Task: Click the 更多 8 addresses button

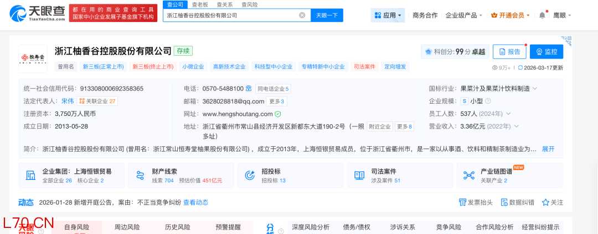Action: pos(405,126)
